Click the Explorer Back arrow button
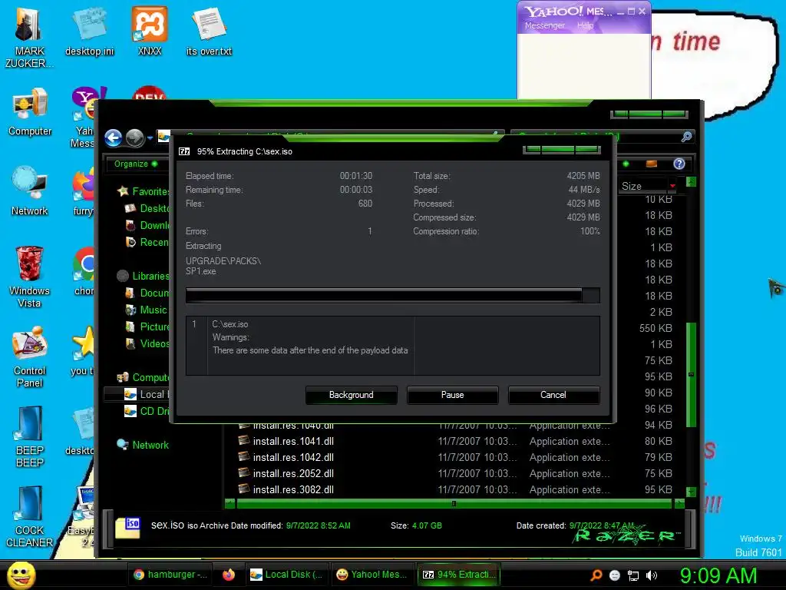Image resolution: width=786 pixels, height=590 pixels. pyautogui.click(x=114, y=138)
